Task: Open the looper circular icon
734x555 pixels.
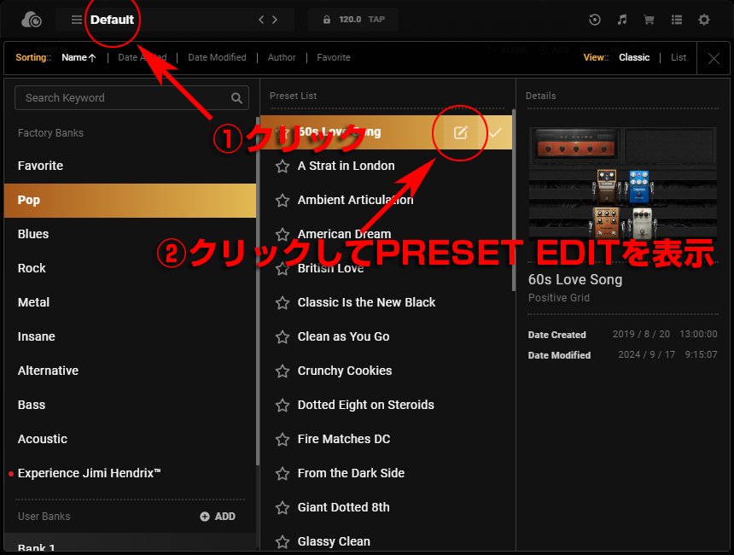Action: pos(595,20)
